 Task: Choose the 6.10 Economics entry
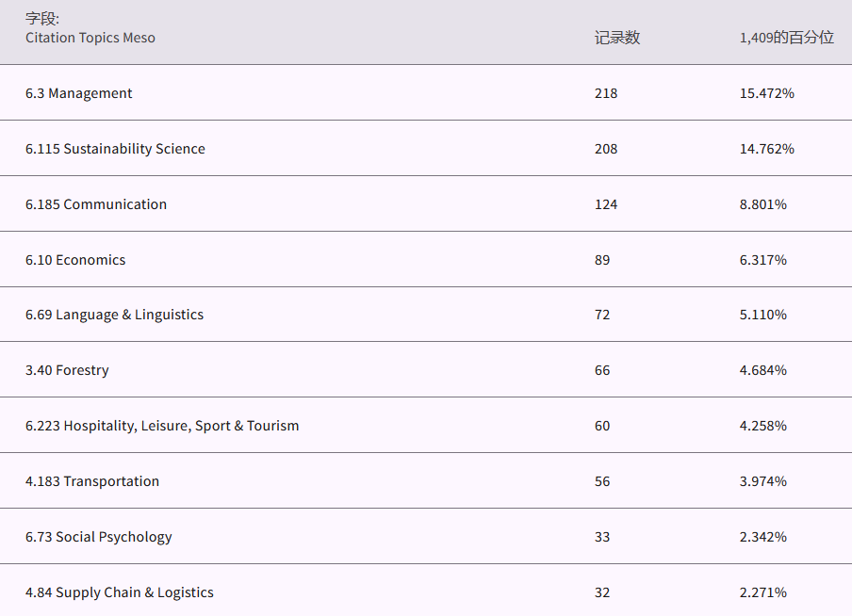(x=75, y=260)
